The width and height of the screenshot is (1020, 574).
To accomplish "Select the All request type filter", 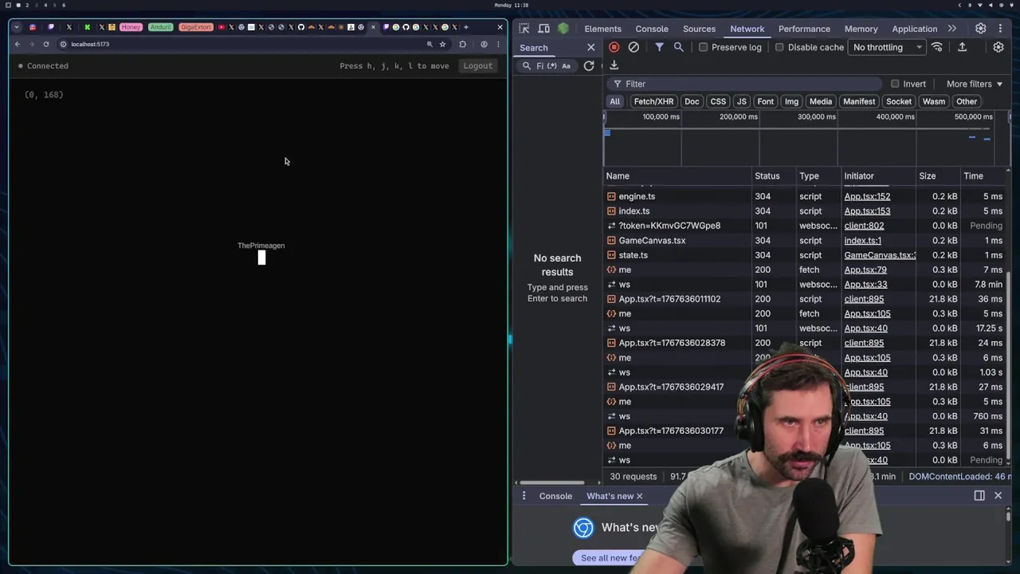I will point(614,101).
